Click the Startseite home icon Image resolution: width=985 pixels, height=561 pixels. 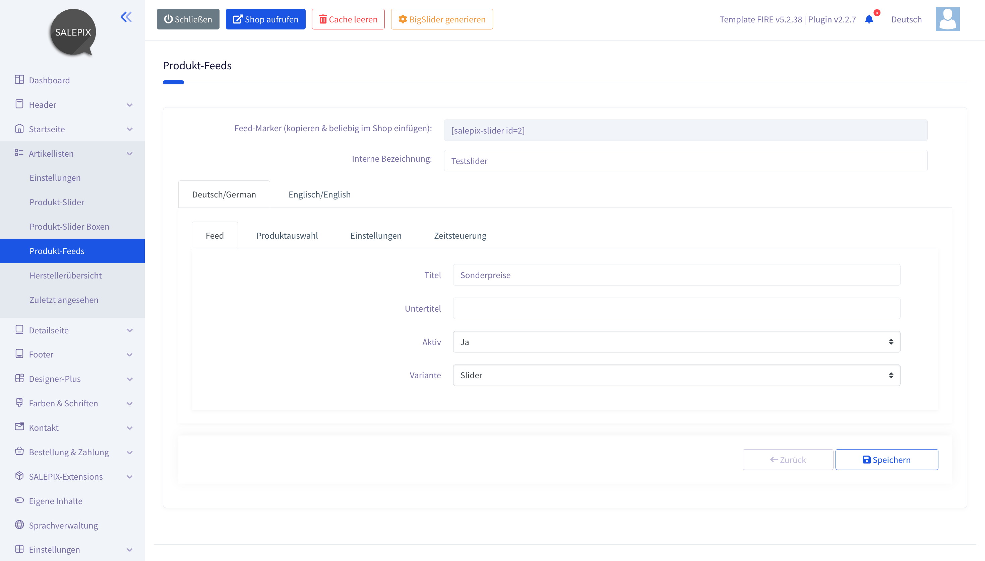click(19, 128)
